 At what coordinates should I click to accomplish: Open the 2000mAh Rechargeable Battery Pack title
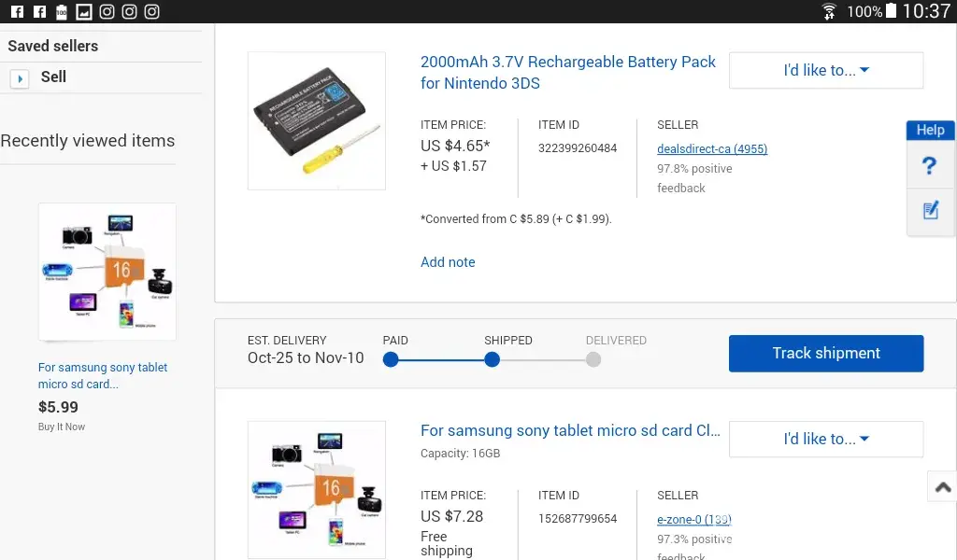(567, 72)
